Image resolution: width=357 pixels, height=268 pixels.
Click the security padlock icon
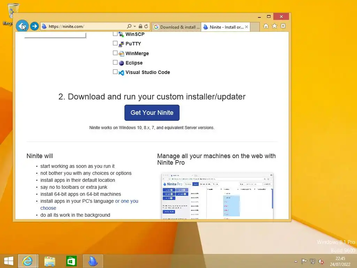[x=140, y=27]
